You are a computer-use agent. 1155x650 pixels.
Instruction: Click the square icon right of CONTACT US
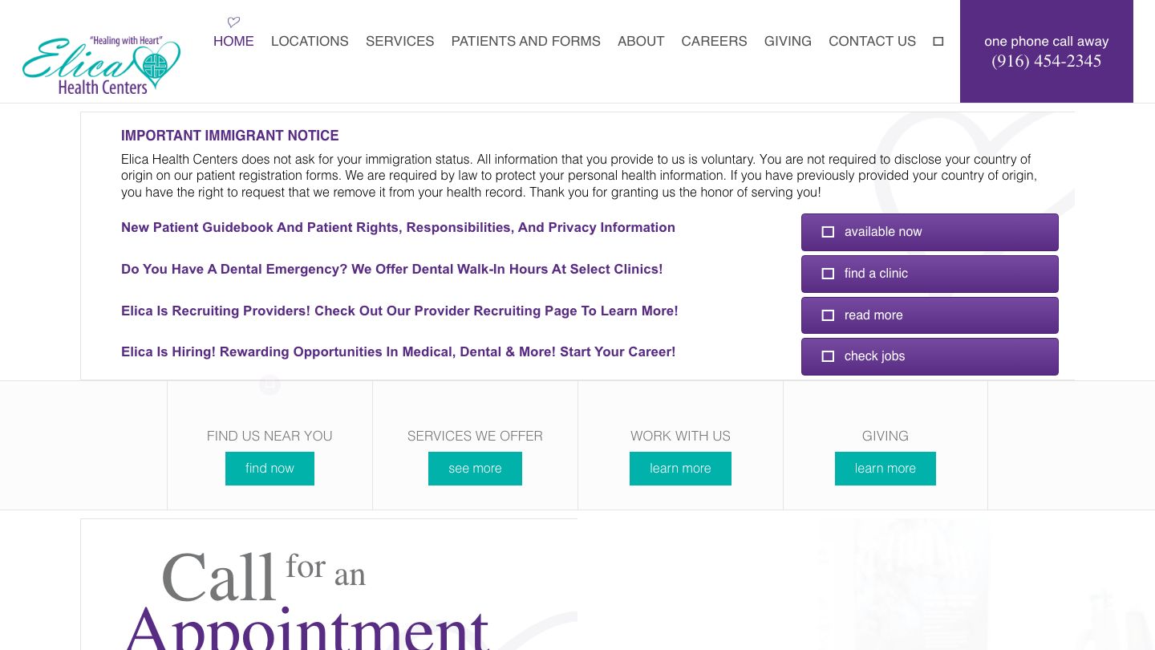[938, 41]
